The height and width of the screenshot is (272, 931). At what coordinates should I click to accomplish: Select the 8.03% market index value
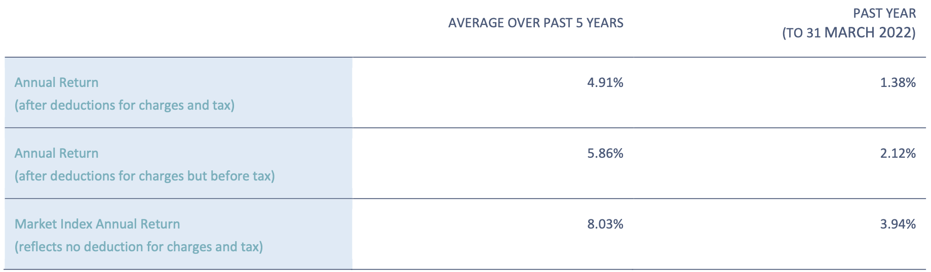pos(605,224)
